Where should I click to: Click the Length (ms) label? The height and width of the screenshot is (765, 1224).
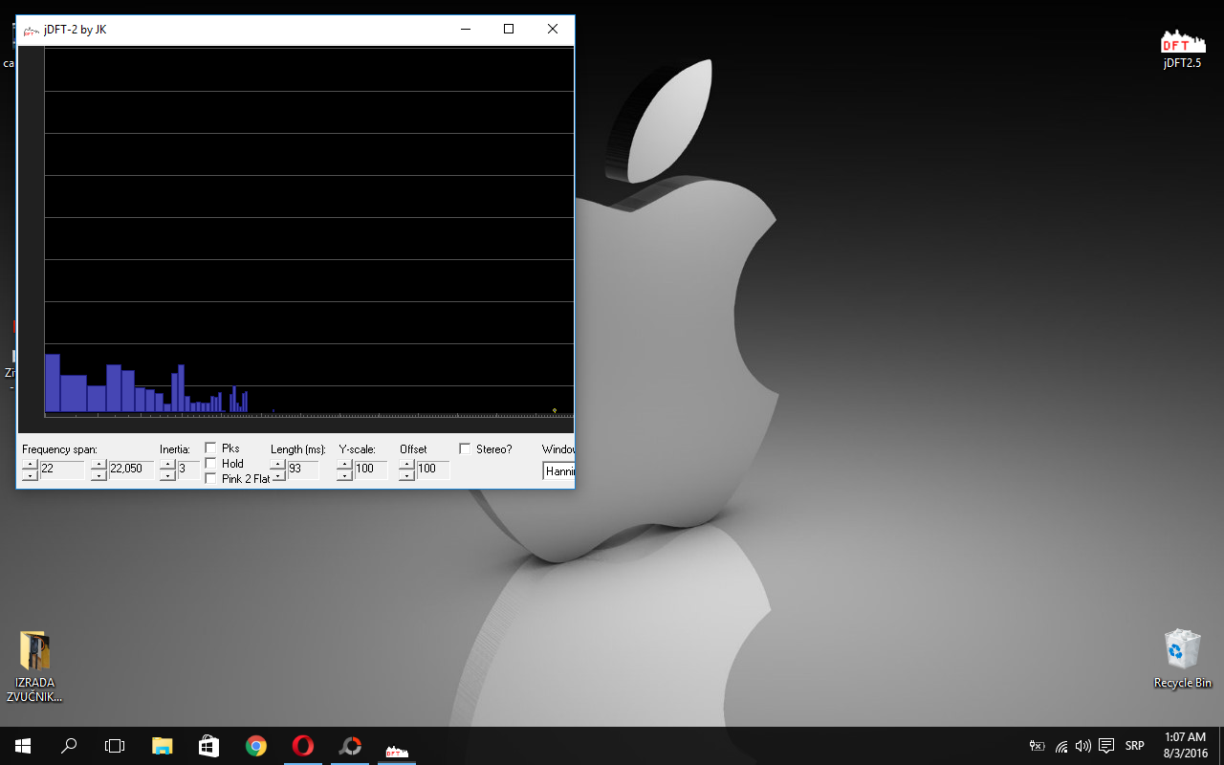[x=298, y=449]
